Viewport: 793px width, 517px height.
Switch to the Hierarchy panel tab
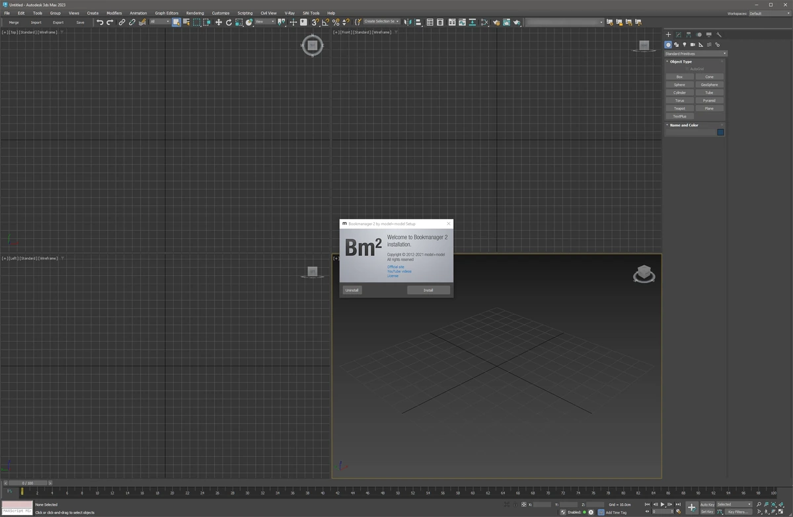click(689, 34)
